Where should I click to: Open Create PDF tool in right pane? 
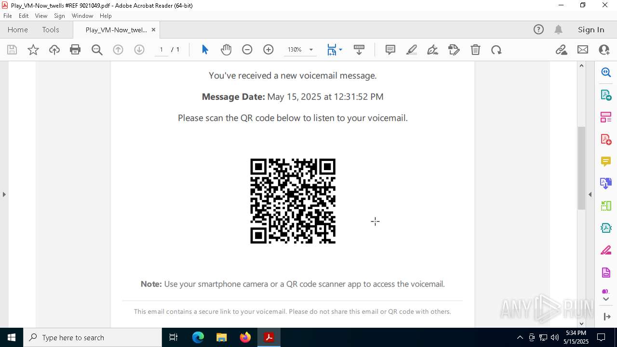coord(606,139)
